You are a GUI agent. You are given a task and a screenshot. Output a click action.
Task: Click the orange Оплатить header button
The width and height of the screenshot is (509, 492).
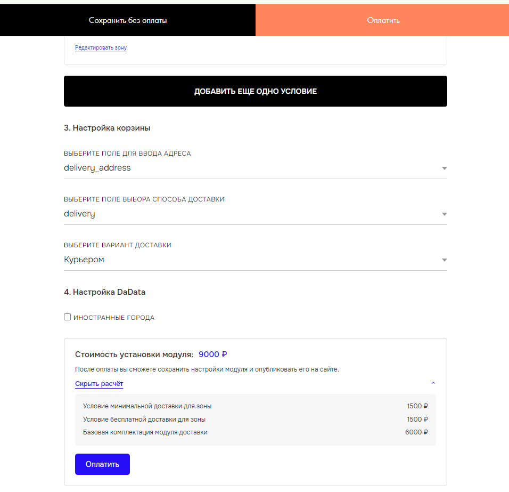[x=383, y=20]
